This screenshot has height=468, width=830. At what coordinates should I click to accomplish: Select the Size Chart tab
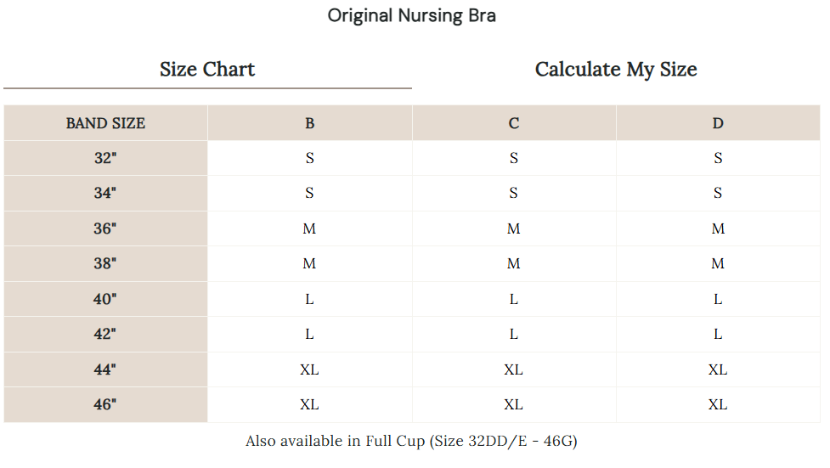(207, 70)
